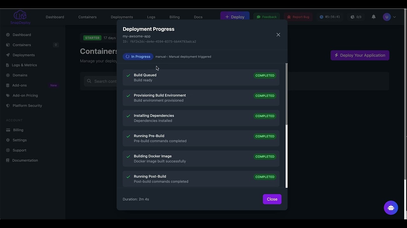The height and width of the screenshot is (228, 407).
Task: Open the chatbot assistant icon
Action: [x=391, y=208]
